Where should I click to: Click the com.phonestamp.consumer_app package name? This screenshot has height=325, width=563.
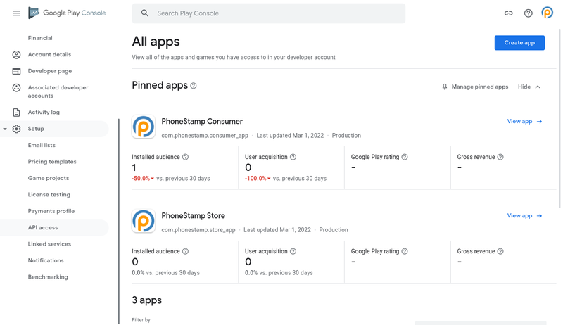coord(205,136)
